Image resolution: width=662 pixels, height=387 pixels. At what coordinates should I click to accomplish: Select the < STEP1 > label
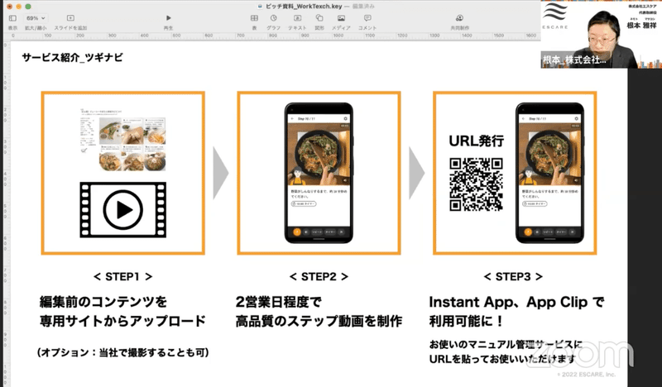[122, 277]
